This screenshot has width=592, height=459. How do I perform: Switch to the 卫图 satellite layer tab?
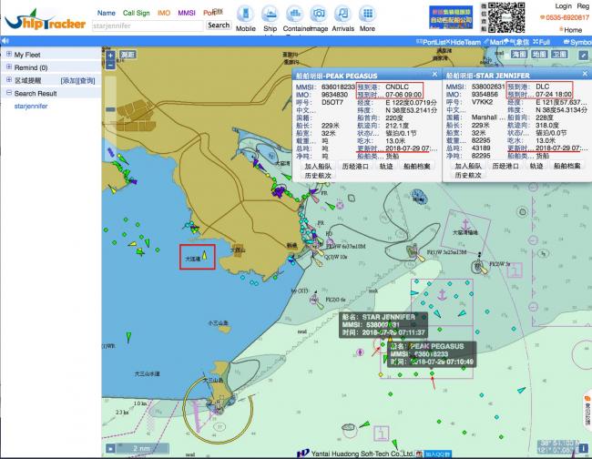560,55
